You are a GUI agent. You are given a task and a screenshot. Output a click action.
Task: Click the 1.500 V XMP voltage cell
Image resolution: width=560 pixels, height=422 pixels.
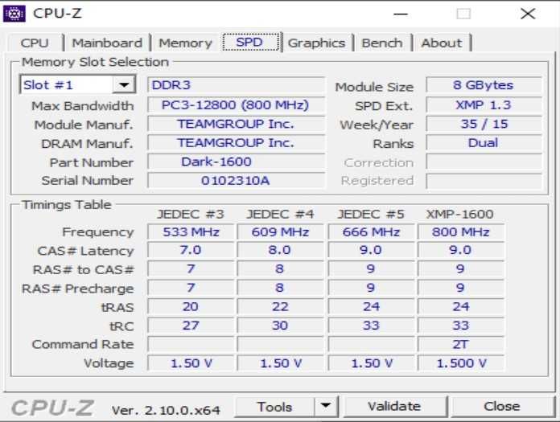tap(461, 363)
